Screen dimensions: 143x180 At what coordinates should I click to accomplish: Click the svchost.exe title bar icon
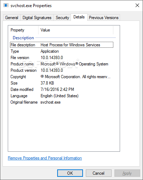tap(6, 5)
